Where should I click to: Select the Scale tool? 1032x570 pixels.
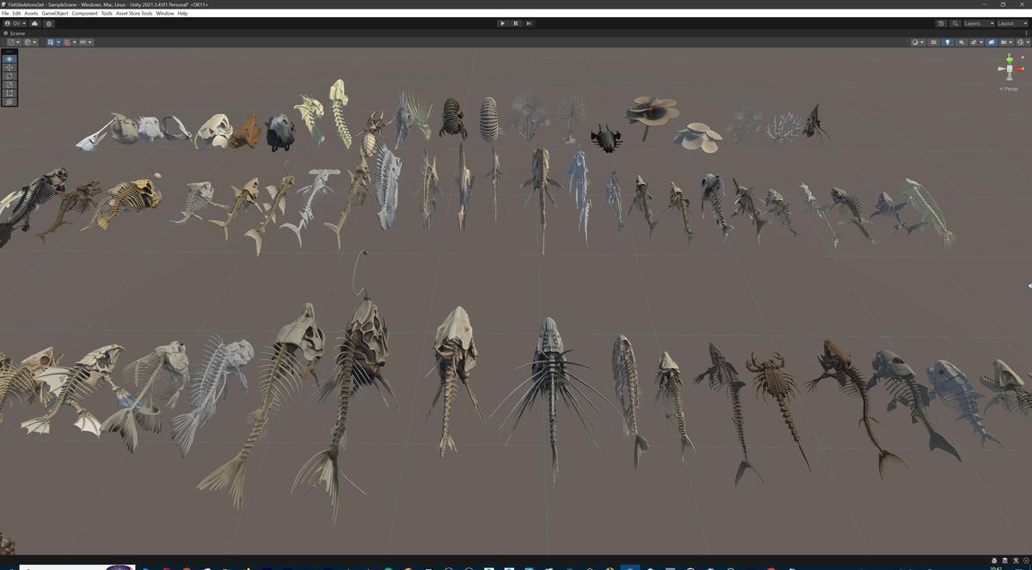click(x=9, y=83)
